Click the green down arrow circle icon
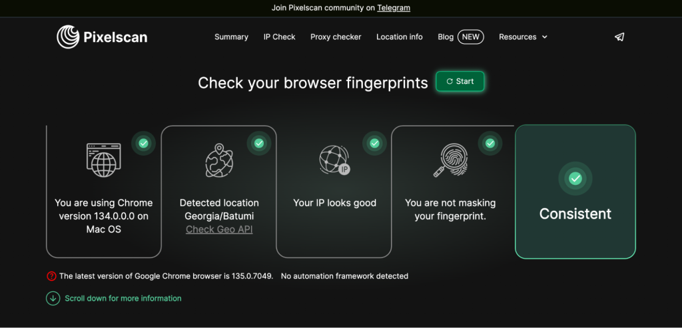The height and width of the screenshot is (328, 682). 53,299
